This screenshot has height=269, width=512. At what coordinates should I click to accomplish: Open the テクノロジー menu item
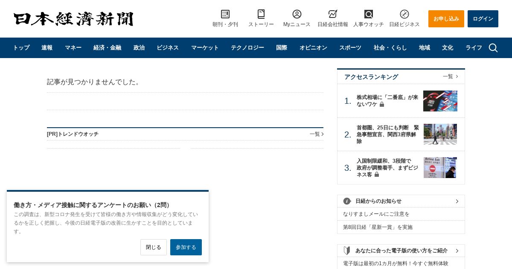(247, 48)
